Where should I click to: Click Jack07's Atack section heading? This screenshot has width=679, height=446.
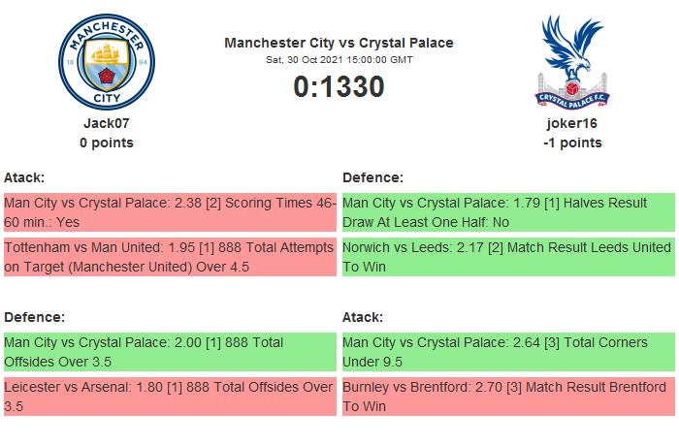24,177
